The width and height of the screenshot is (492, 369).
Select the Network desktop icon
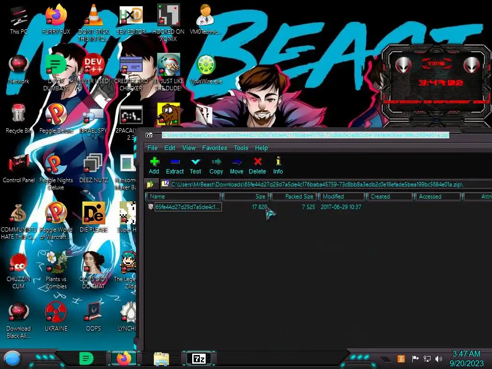point(19,69)
